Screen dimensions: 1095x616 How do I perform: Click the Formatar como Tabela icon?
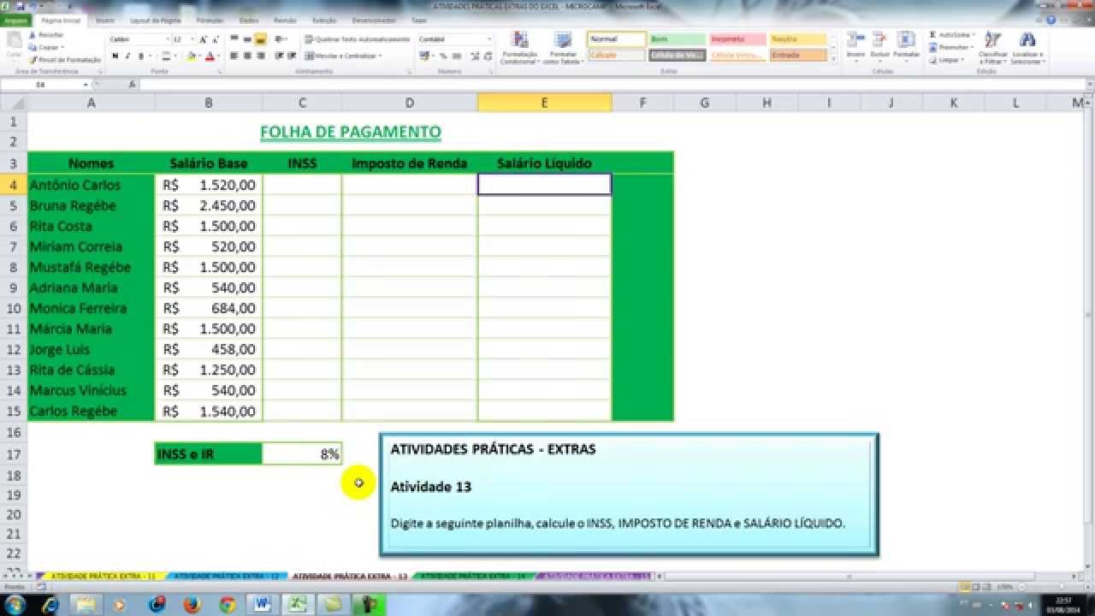click(x=562, y=40)
